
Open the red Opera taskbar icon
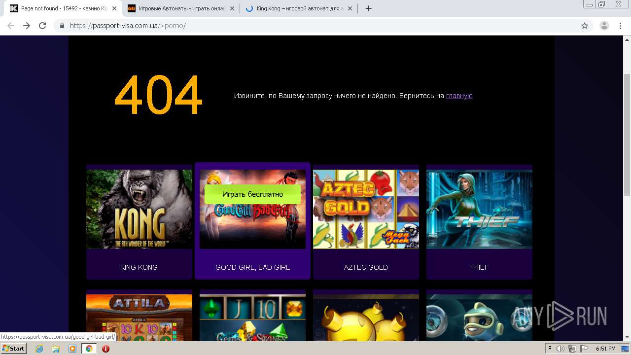[x=105, y=349]
